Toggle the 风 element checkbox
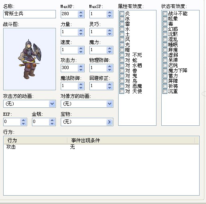 pos(122,40)
